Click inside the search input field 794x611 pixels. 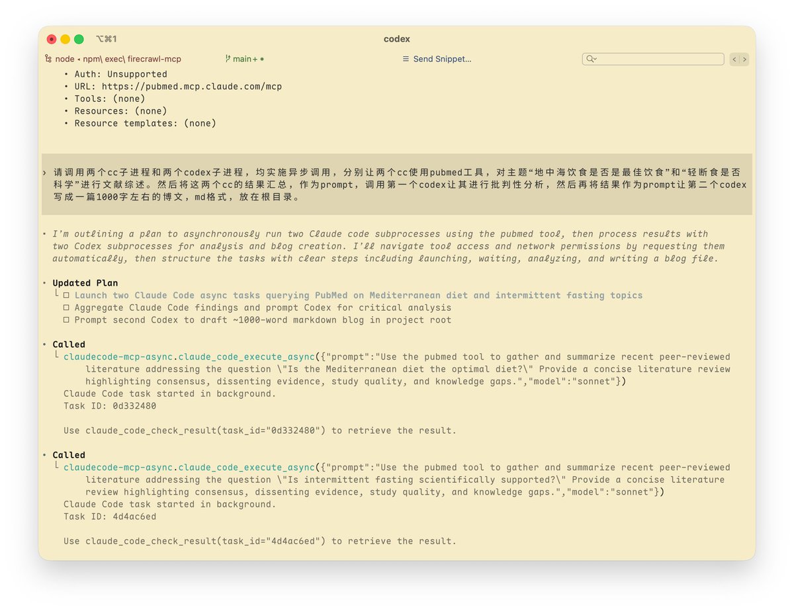pyautogui.click(x=655, y=59)
